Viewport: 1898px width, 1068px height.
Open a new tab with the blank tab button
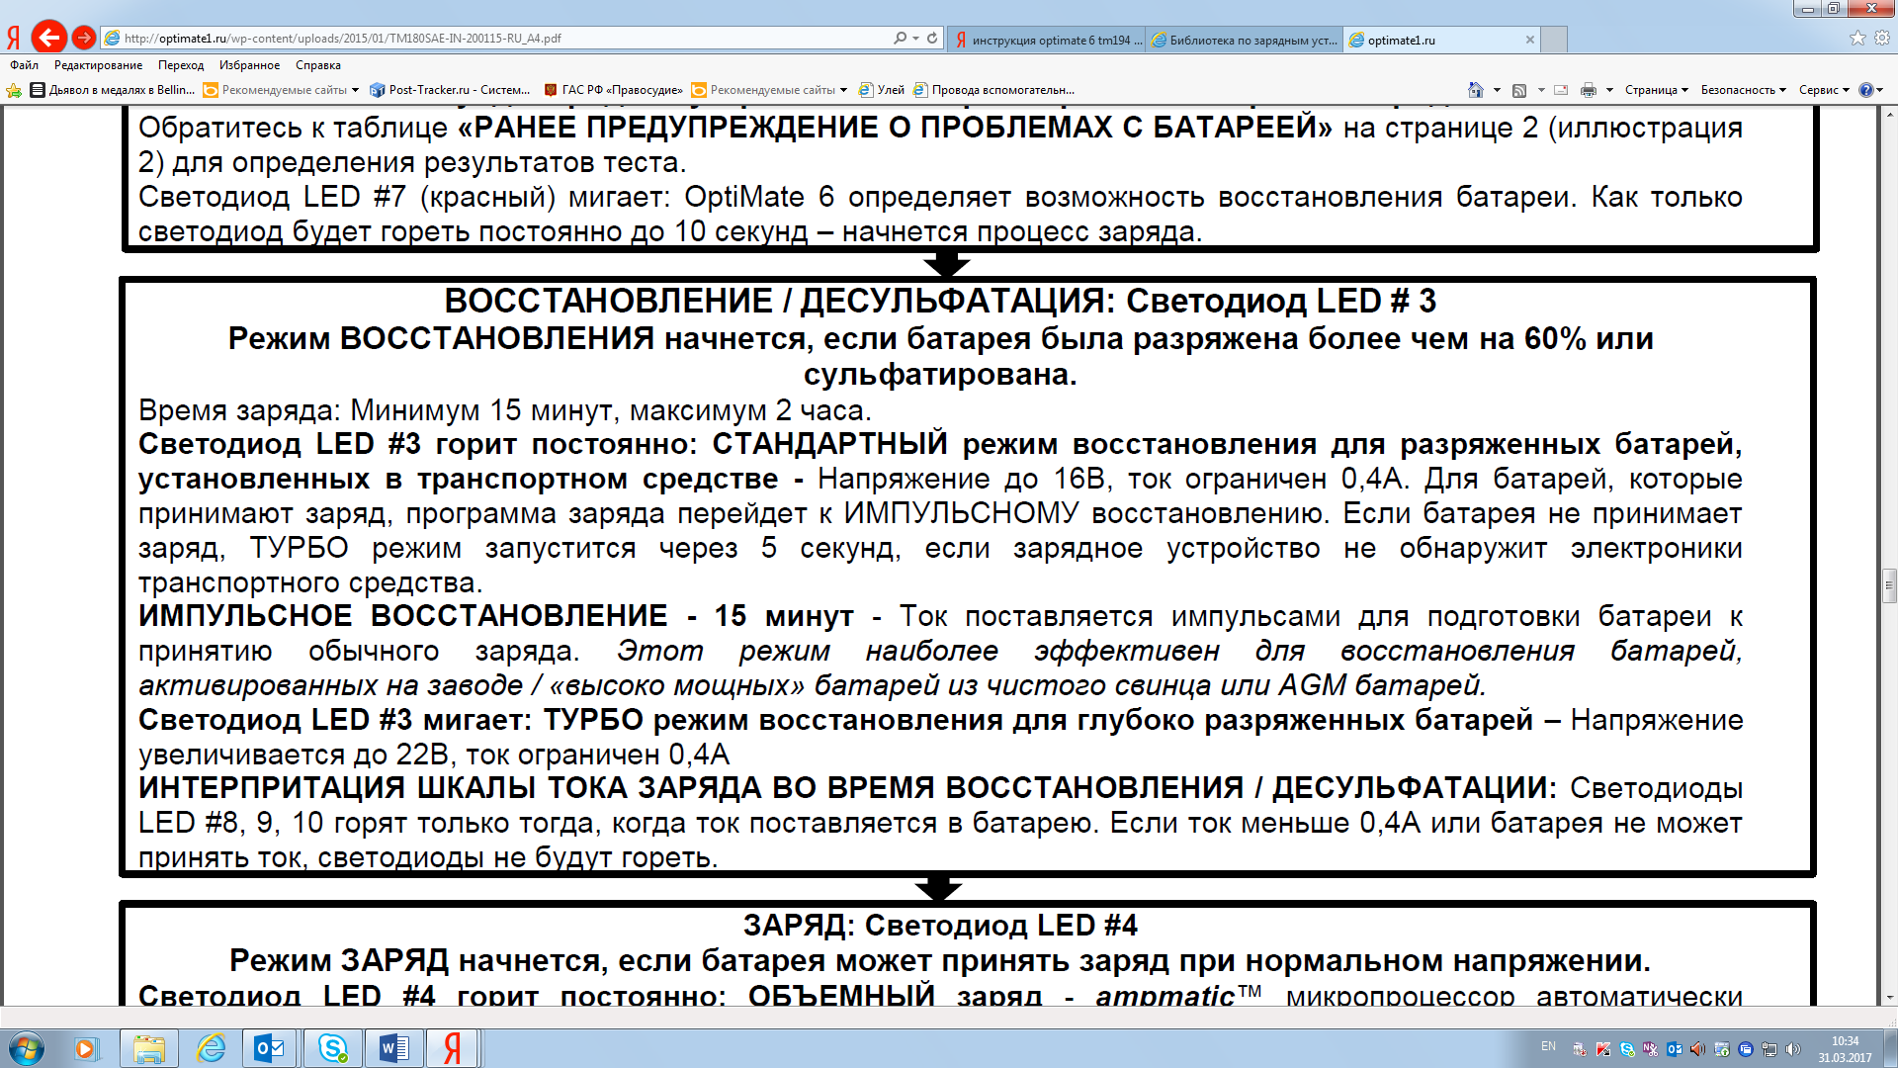tap(1554, 40)
